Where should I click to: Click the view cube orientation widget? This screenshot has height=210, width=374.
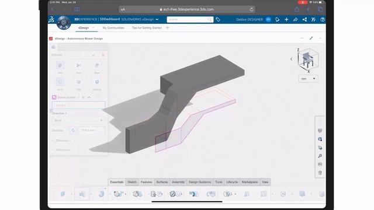click(308, 60)
